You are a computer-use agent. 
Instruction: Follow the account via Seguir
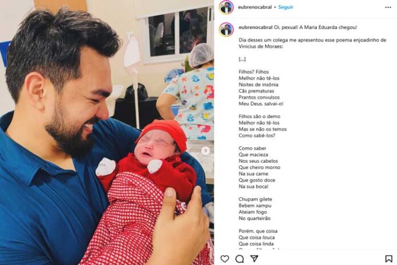(x=286, y=7)
